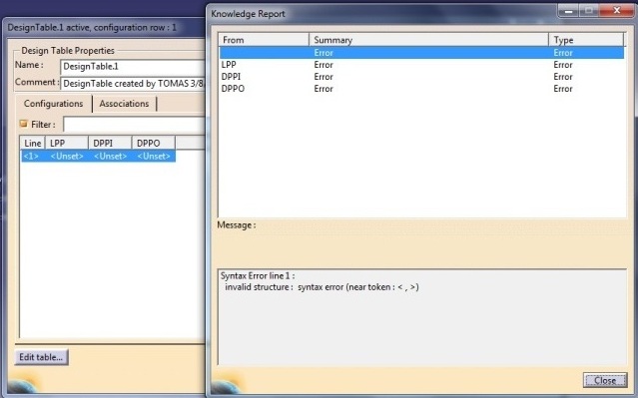Select the LPP error row in report
Image resolution: width=638 pixels, height=398 pixels.
(421, 65)
